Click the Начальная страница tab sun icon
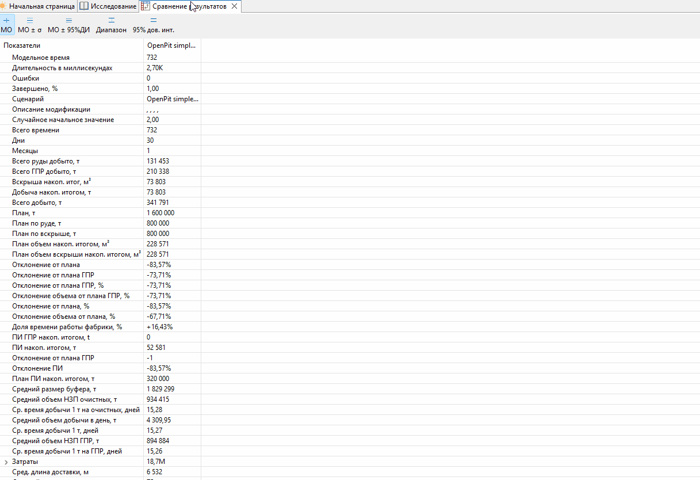Image resolution: width=700 pixels, height=480 pixels. (3, 6)
